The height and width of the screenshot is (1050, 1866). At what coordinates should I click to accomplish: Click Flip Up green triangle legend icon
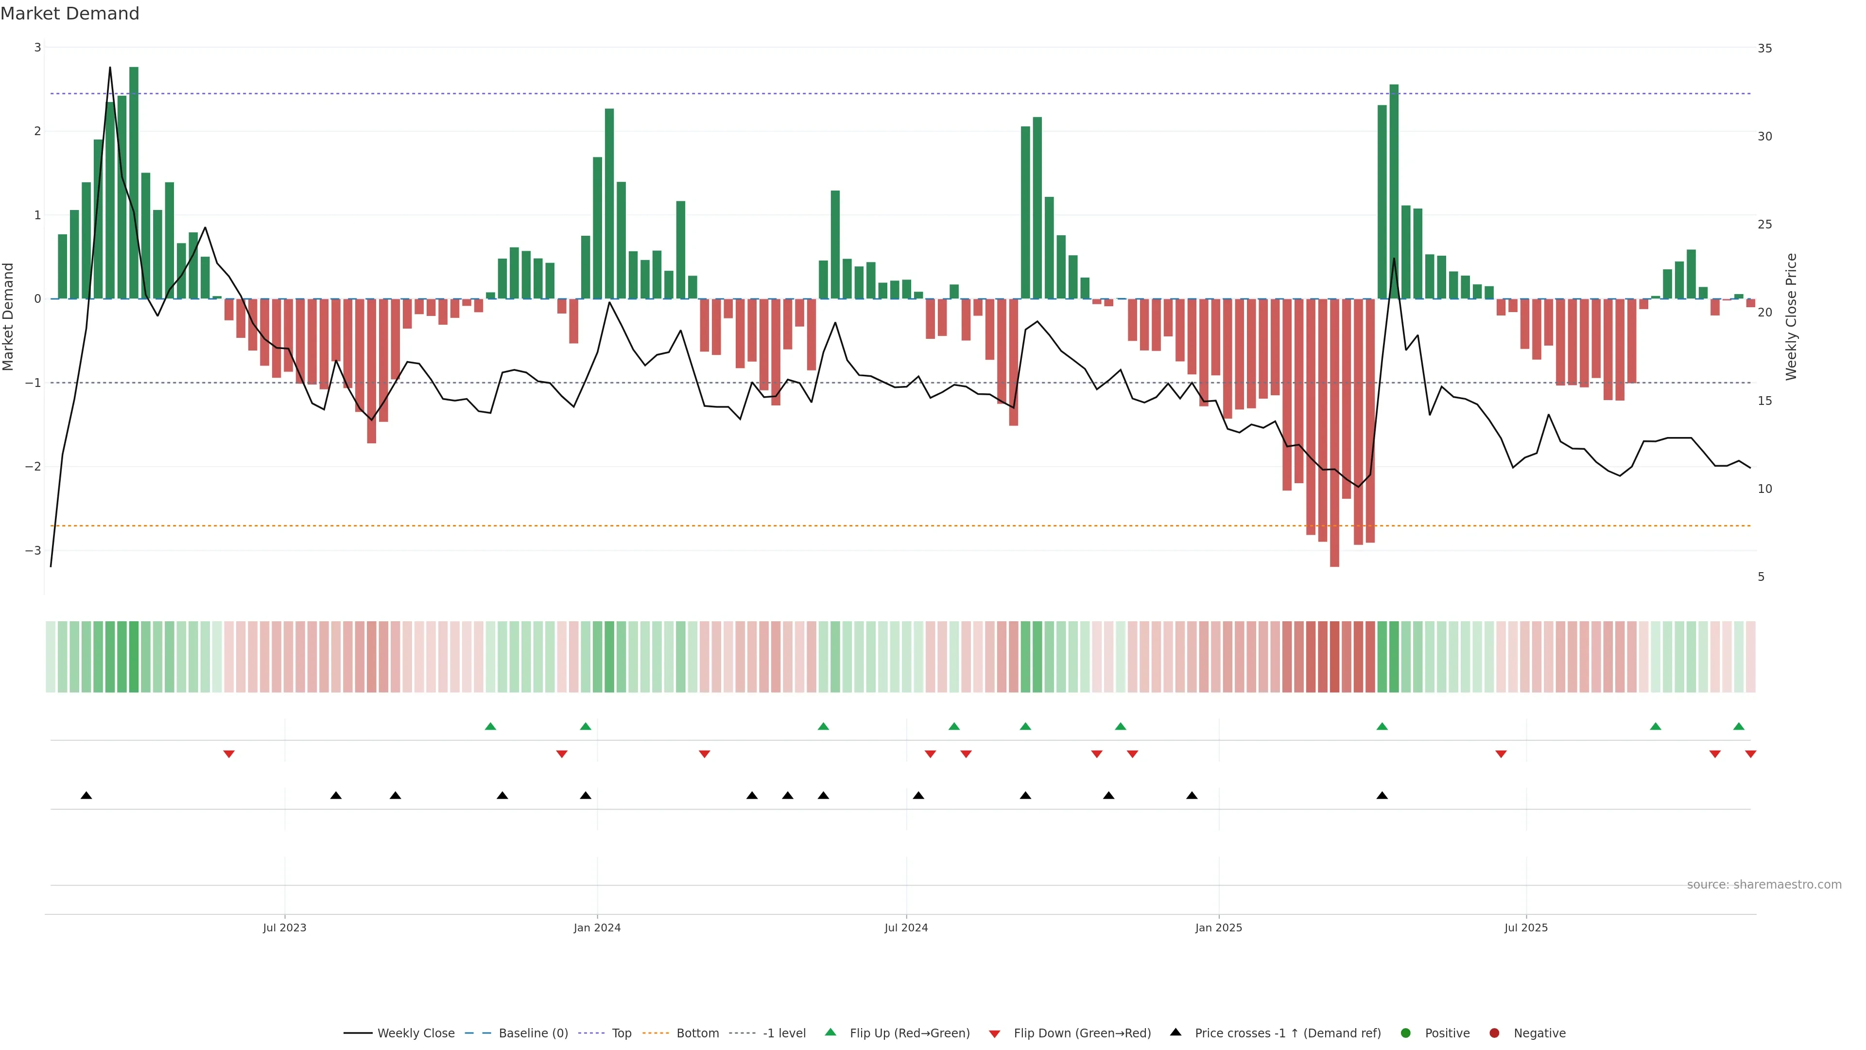click(831, 1032)
